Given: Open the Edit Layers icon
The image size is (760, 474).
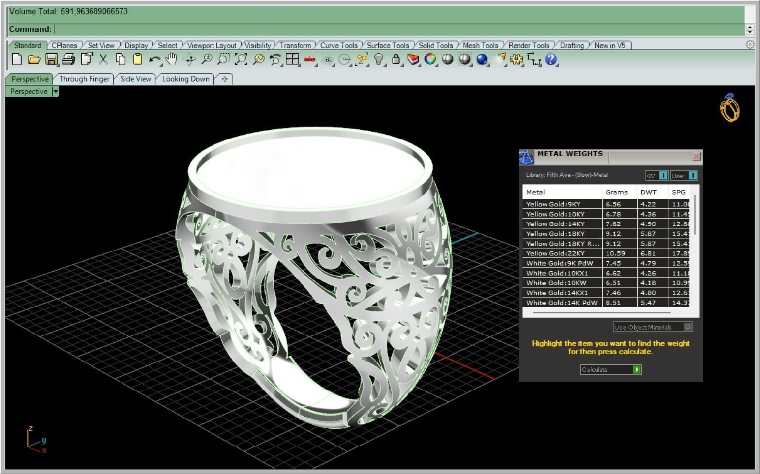Looking at the screenshot, I should [x=414, y=59].
